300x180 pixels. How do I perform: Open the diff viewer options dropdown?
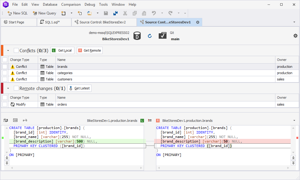click(x=294, y=121)
